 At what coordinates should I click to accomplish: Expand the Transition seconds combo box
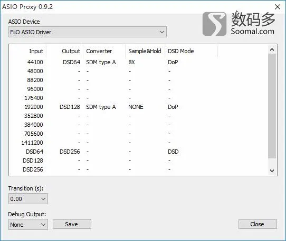point(28,198)
